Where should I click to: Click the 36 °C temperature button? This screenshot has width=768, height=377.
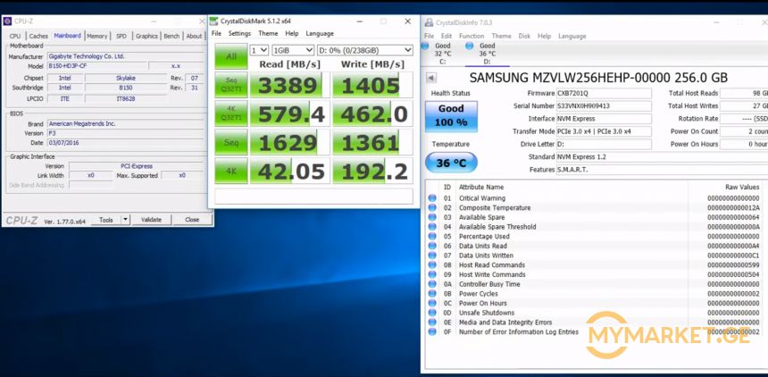pos(451,163)
